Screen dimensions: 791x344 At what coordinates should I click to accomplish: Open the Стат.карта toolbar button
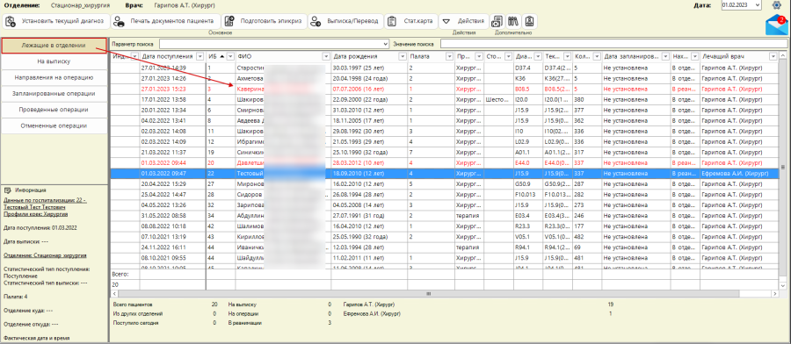[410, 21]
